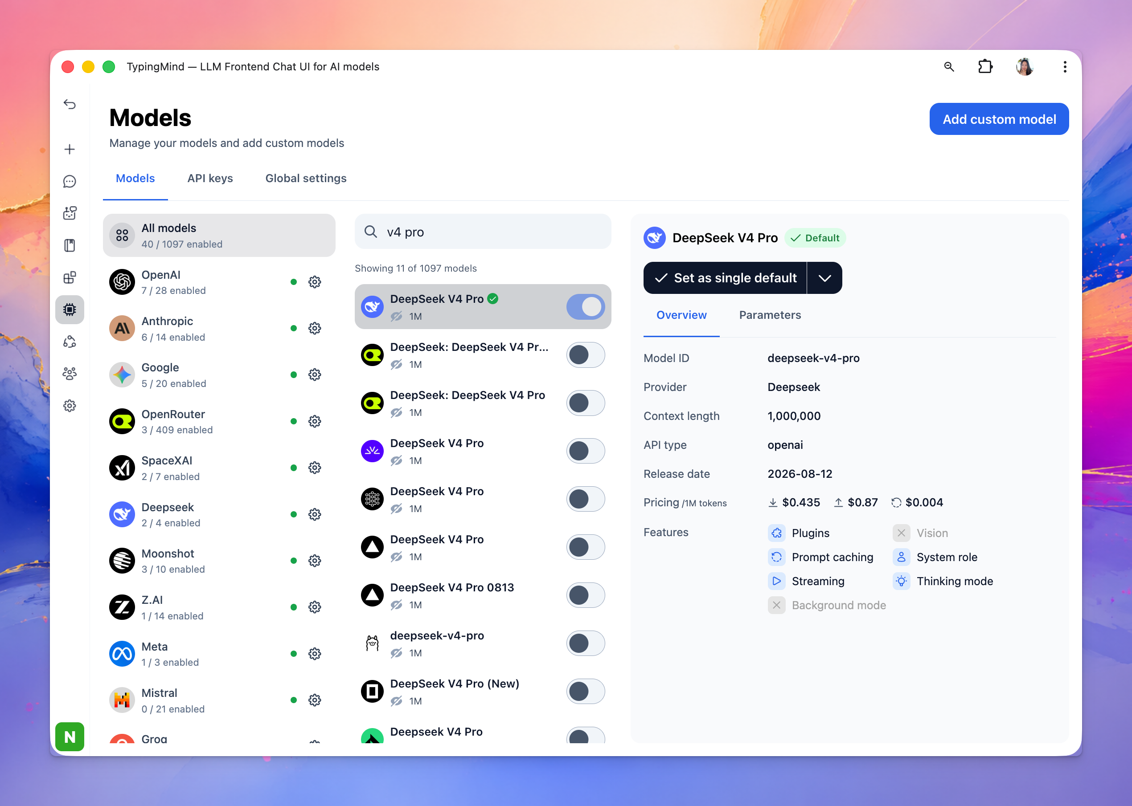Open the prompt library book icon
This screenshot has width=1132, height=806.
70,245
